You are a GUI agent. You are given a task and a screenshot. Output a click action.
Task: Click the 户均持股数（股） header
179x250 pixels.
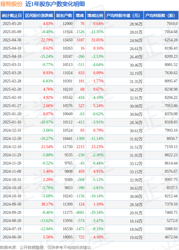161,16
